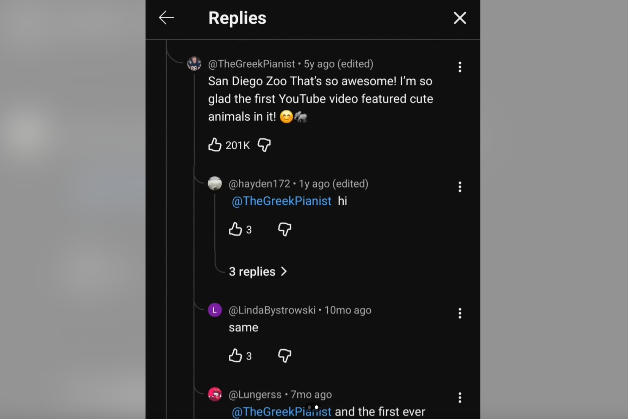
Task: Dislike the LindaBystrowski "same" reply
Action: coord(285,356)
